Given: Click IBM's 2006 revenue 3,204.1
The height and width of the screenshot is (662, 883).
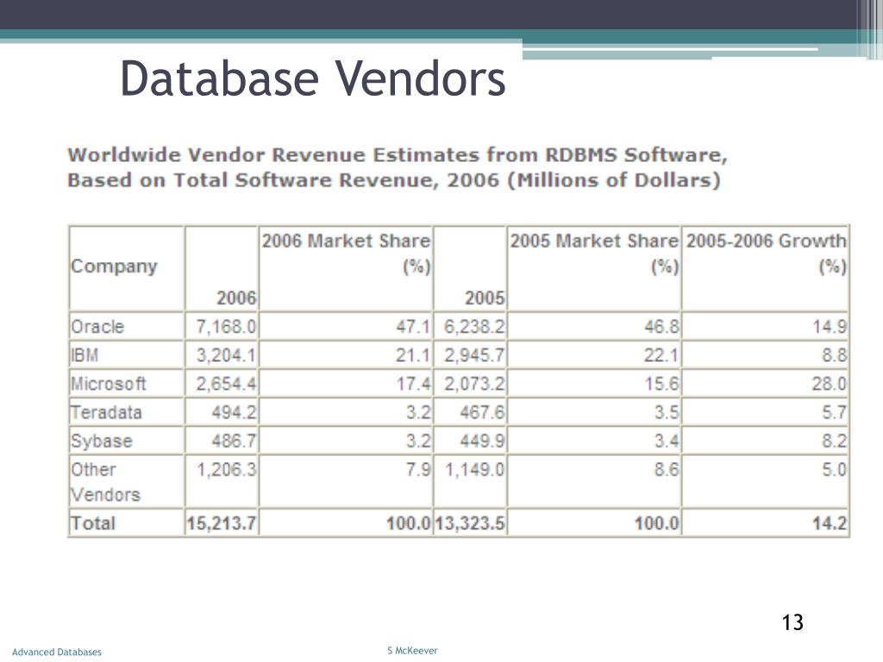Looking at the screenshot, I should tap(226, 355).
